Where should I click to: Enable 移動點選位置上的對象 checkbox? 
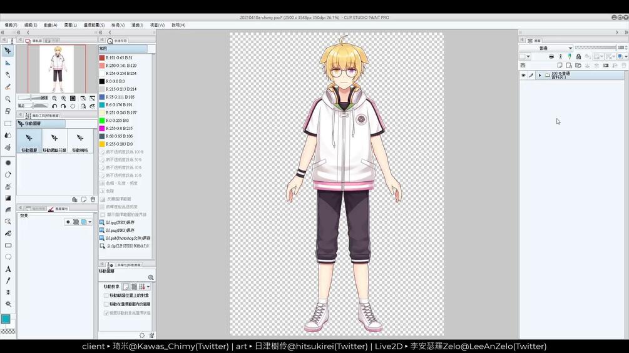click(106, 296)
